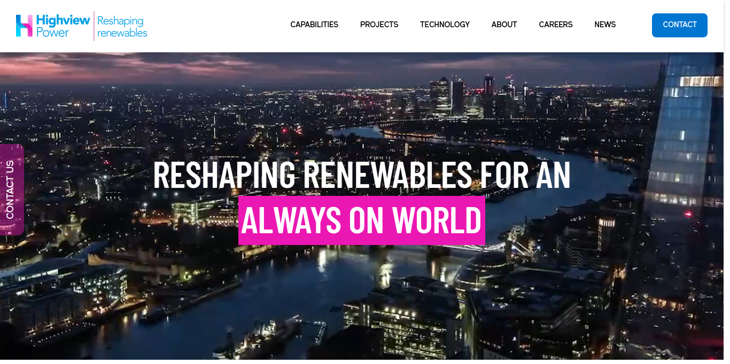Open the Capabilities menu item

pyautogui.click(x=314, y=25)
